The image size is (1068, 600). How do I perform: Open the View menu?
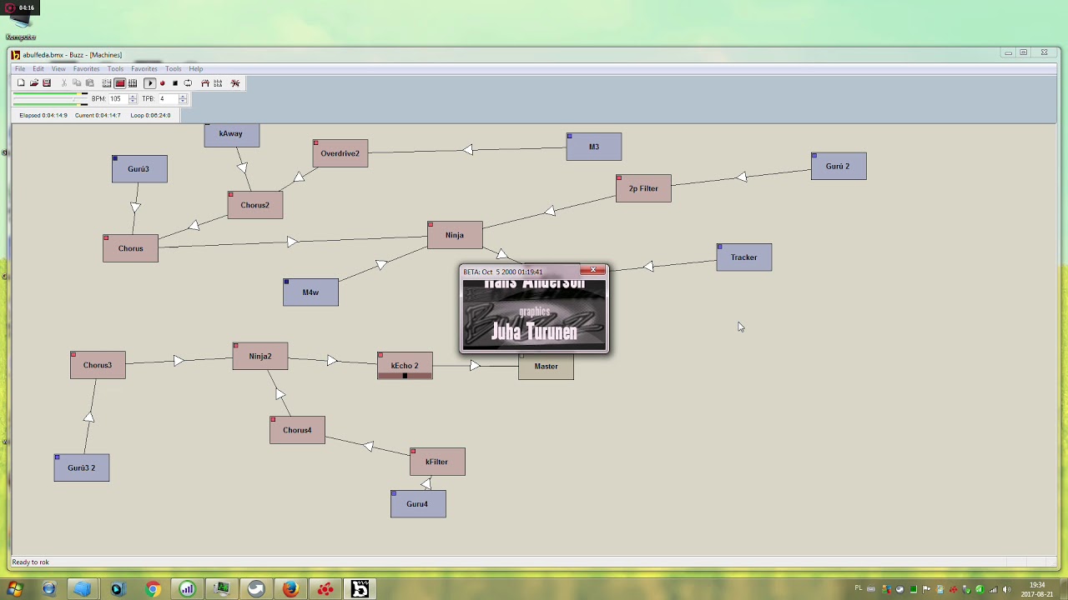point(58,69)
